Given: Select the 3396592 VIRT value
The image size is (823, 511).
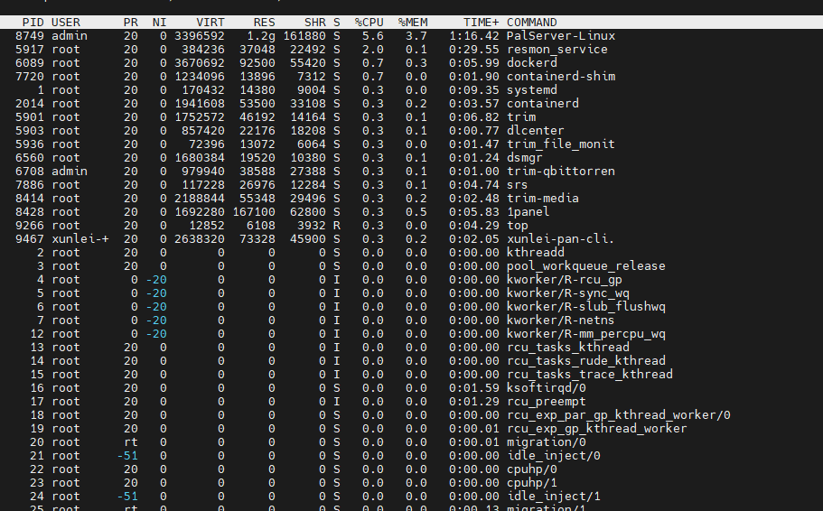Looking at the screenshot, I should pyautogui.click(x=200, y=36).
